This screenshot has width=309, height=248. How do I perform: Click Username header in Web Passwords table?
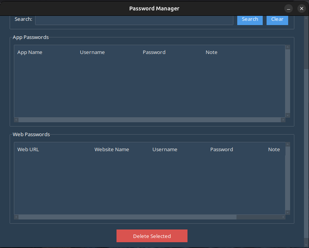coord(165,150)
